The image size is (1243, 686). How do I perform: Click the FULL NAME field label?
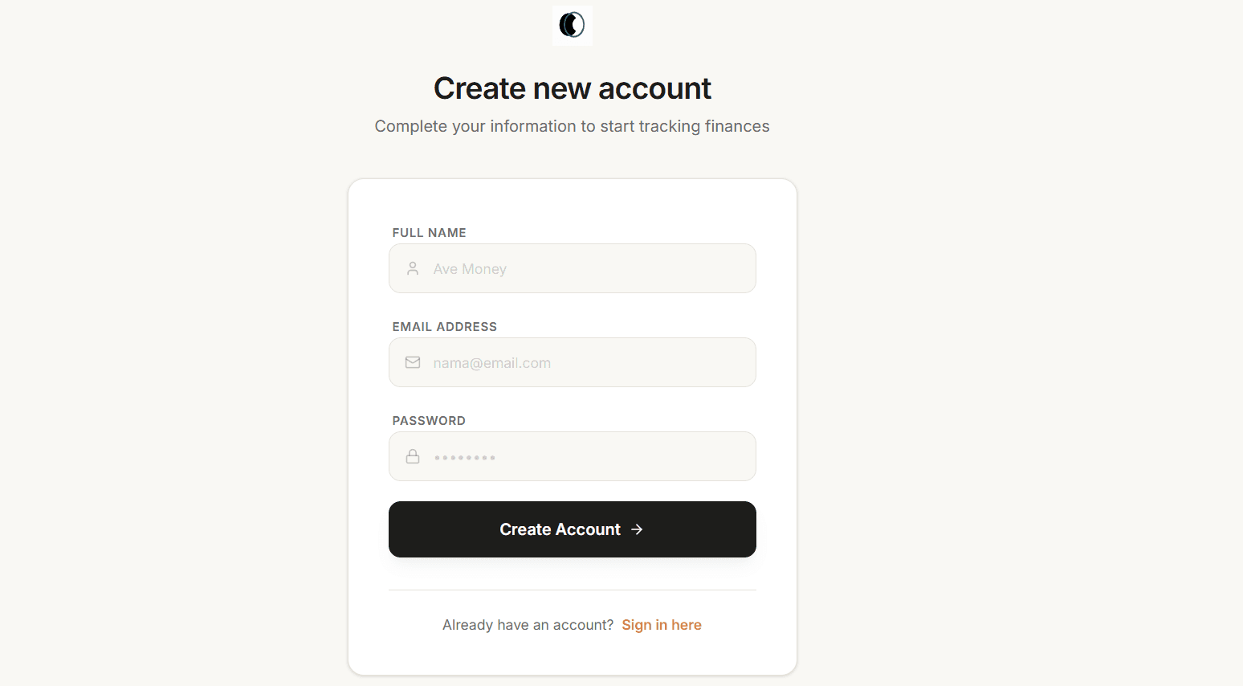point(429,233)
